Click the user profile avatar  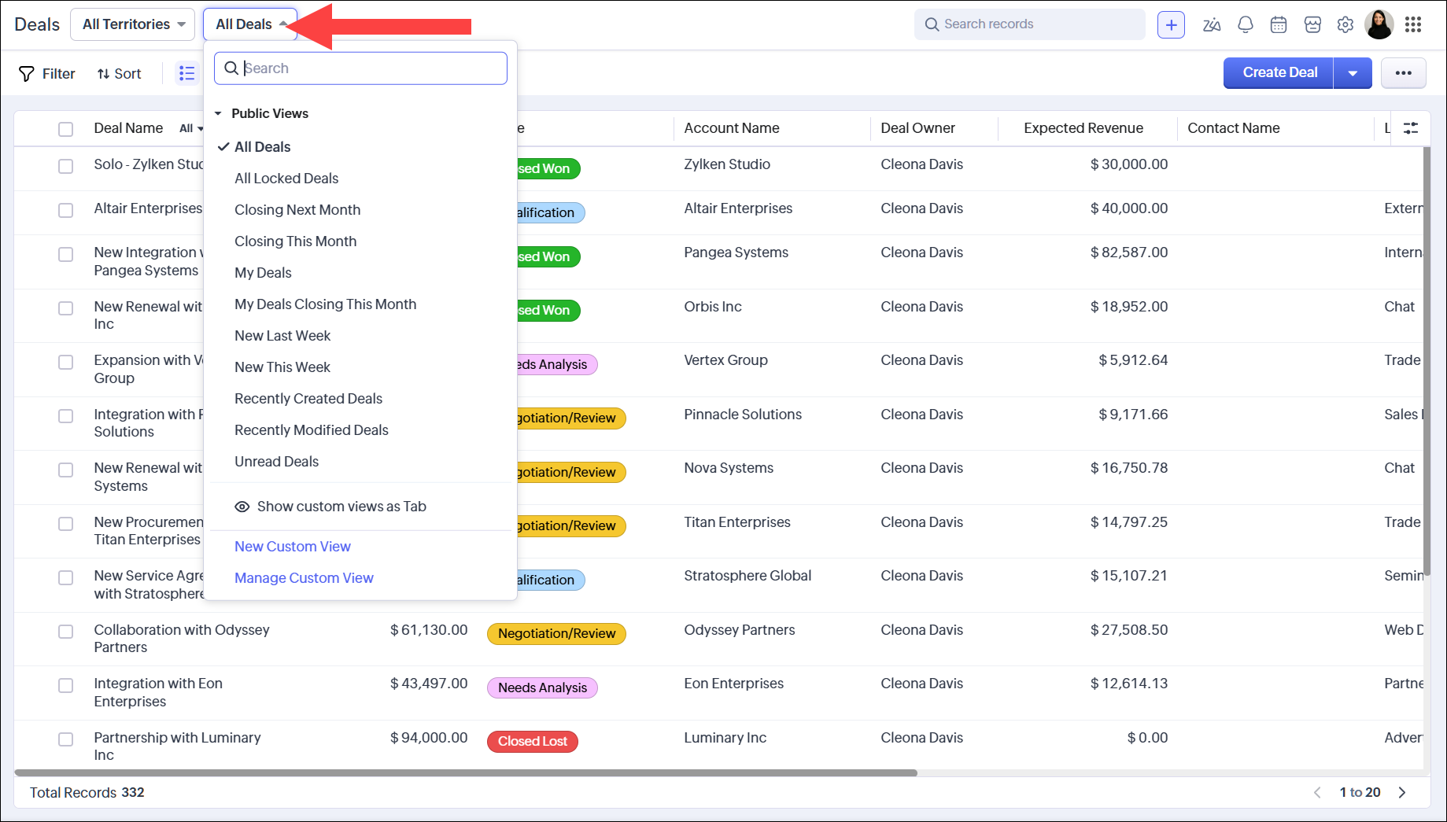click(x=1379, y=24)
